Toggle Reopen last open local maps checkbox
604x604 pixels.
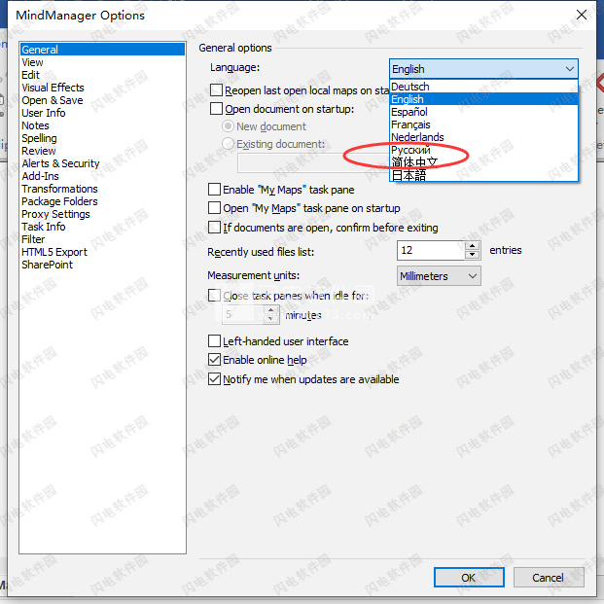(x=217, y=90)
